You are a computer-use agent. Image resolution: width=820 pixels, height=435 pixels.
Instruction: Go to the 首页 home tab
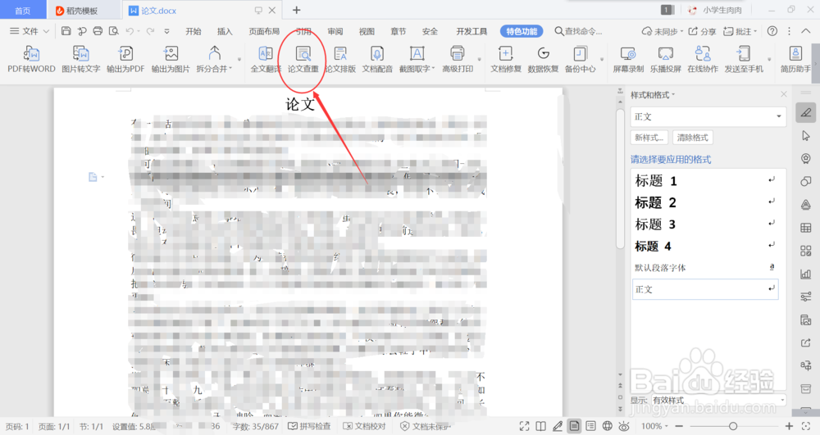pyautogui.click(x=22, y=11)
